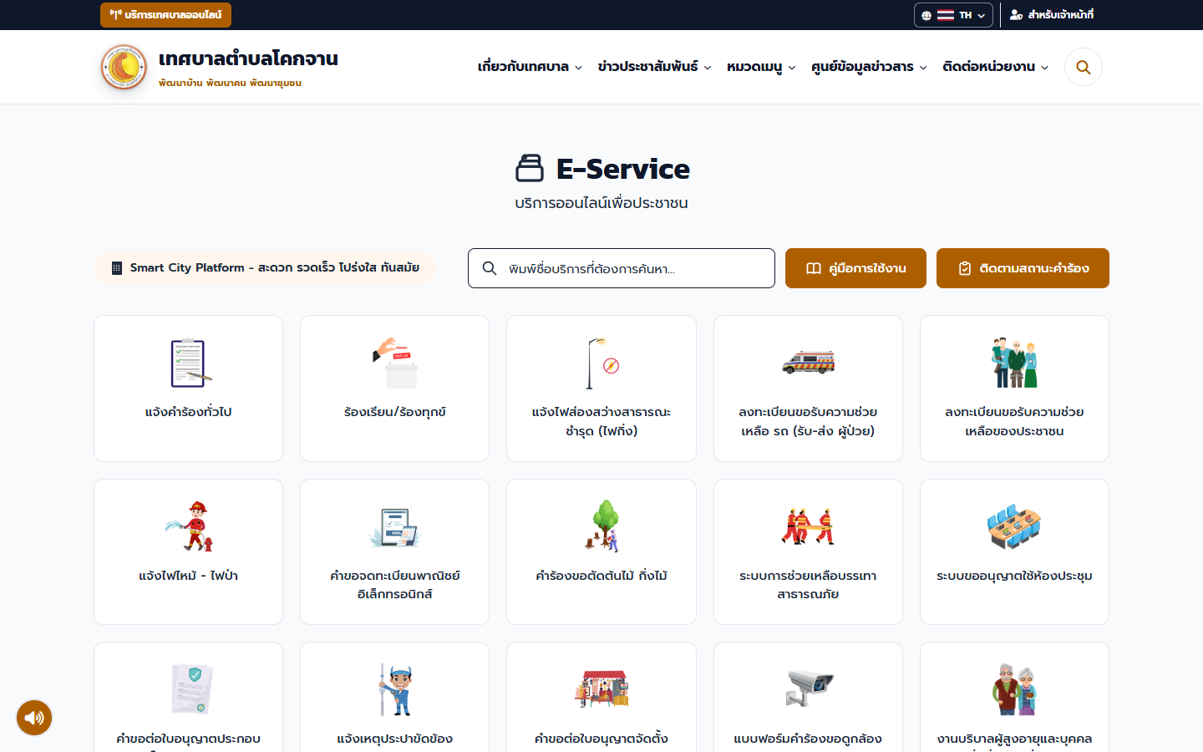Image resolution: width=1203 pixels, height=752 pixels.
Task: Focus the service name search field
Action: [622, 268]
